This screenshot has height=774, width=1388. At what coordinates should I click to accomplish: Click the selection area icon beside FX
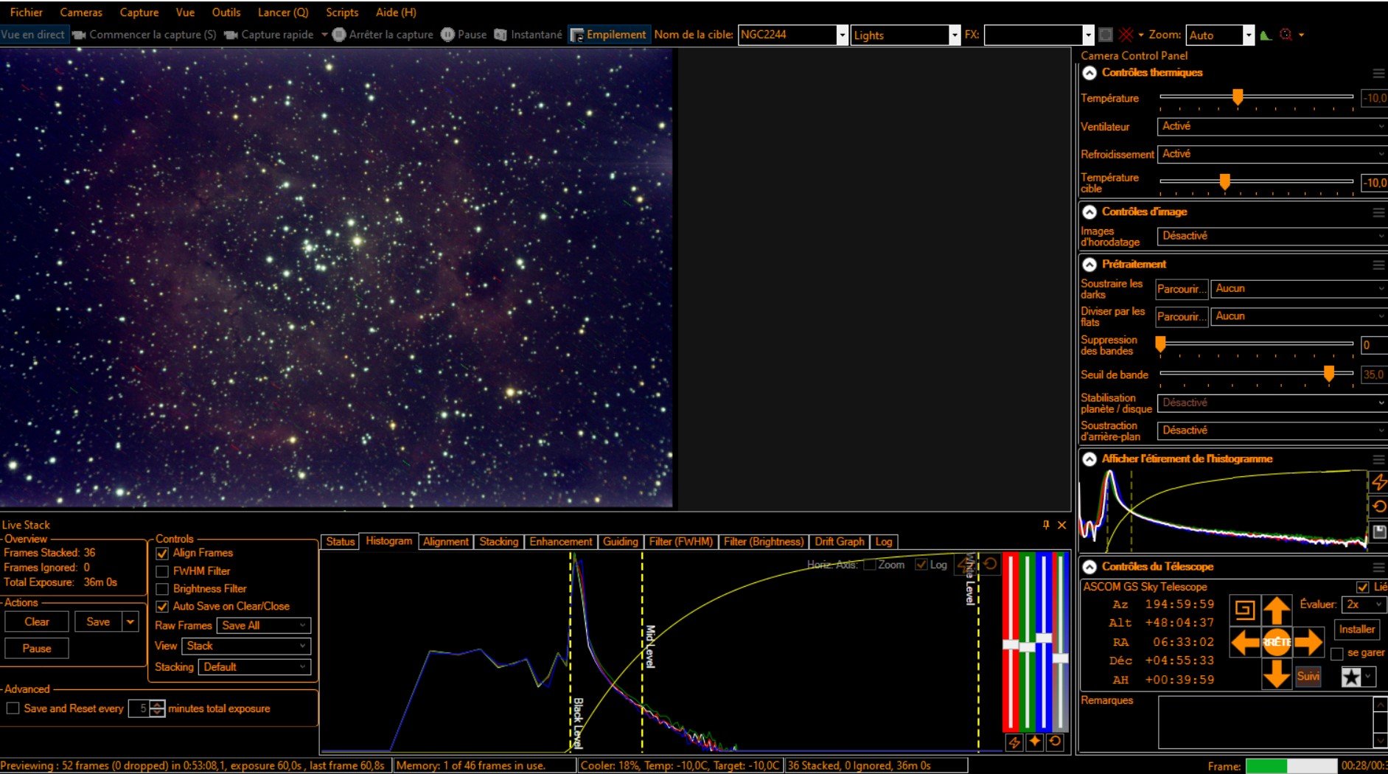click(x=1106, y=35)
